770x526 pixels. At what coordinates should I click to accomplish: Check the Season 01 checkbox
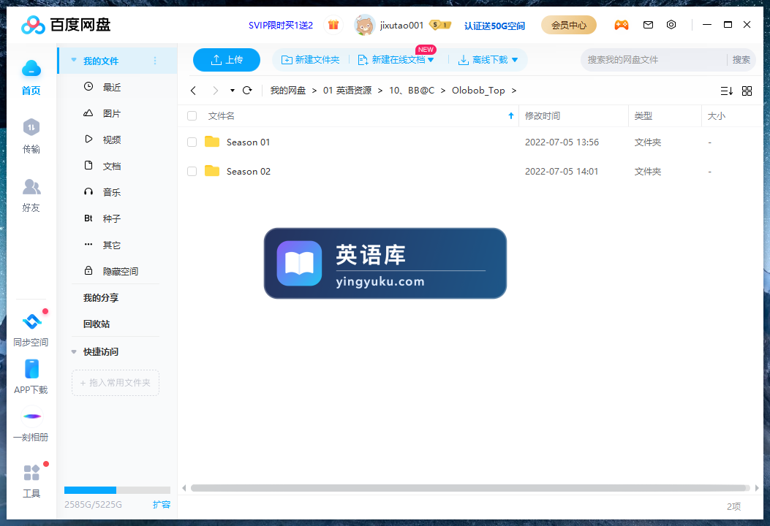click(192, 142)
